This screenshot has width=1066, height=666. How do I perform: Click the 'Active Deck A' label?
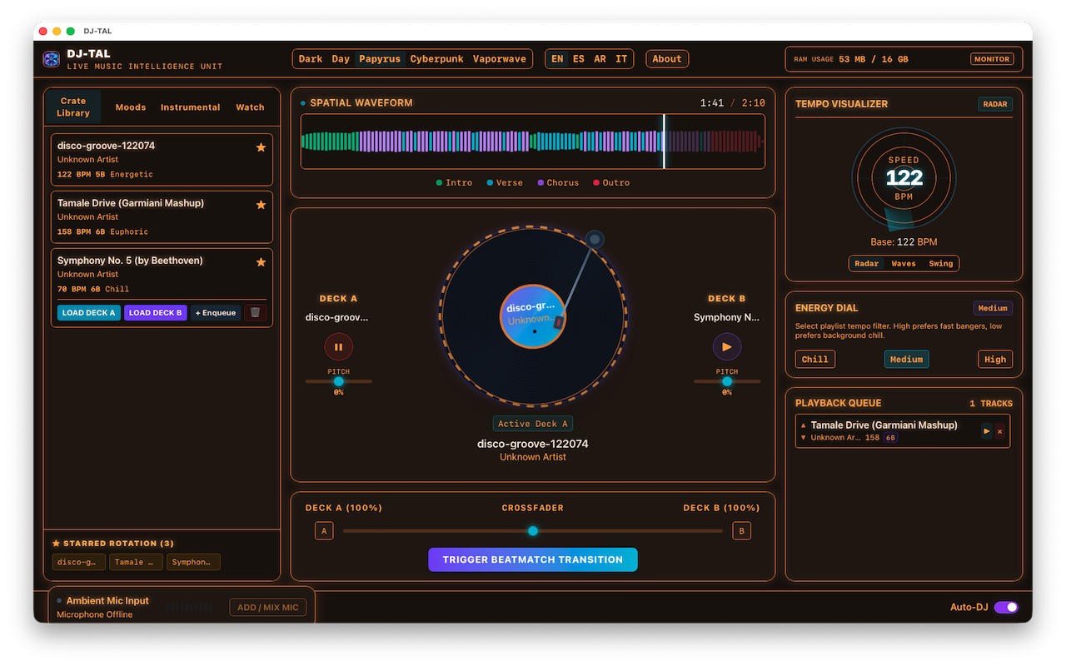click(x=533, y=424)
